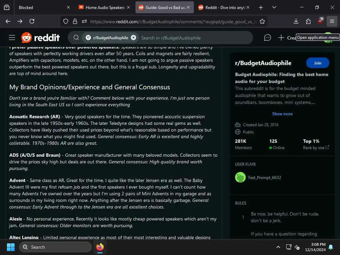Click Fast_Prompt_6632 user flair name
This screenshot has width=340, height=255.
265,178
